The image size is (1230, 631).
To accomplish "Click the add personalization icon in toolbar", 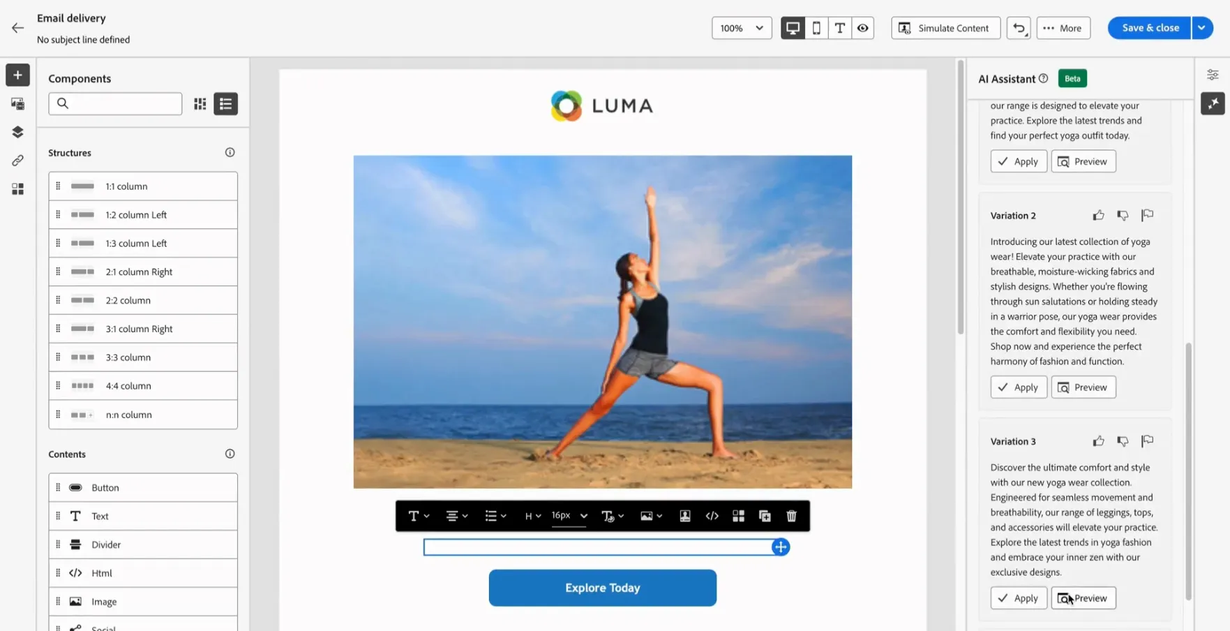I will click(x=685, y=516).
